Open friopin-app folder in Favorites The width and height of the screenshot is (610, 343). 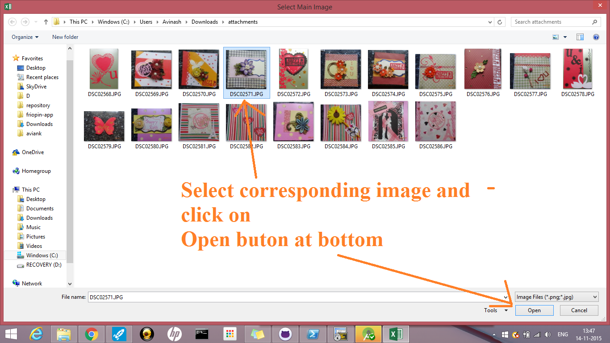click(x=35, y=115)
